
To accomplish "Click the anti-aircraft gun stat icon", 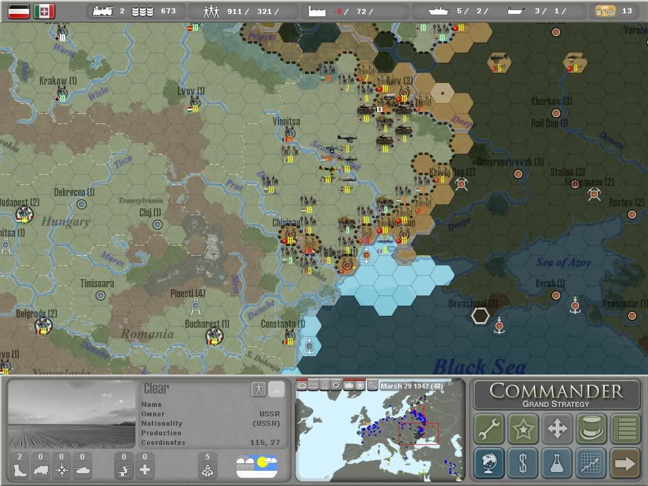I will click(x=124, y=470).
